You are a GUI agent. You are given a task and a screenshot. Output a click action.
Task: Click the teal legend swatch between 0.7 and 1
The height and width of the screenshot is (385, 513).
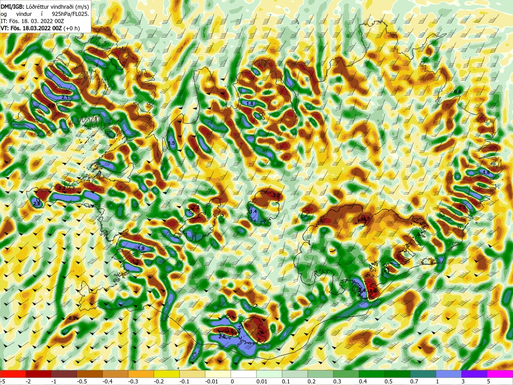coord(423,374)
